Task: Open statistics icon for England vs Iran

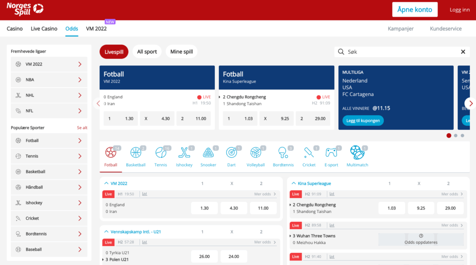Action: (x=145, y=194)
